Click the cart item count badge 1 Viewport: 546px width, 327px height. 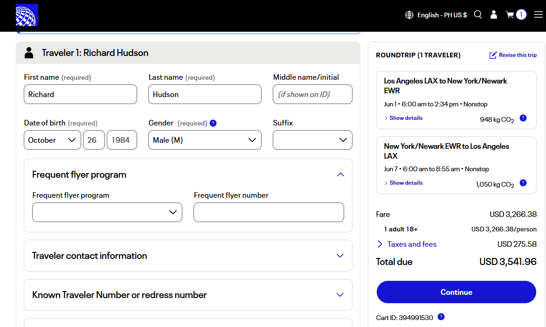521,14
